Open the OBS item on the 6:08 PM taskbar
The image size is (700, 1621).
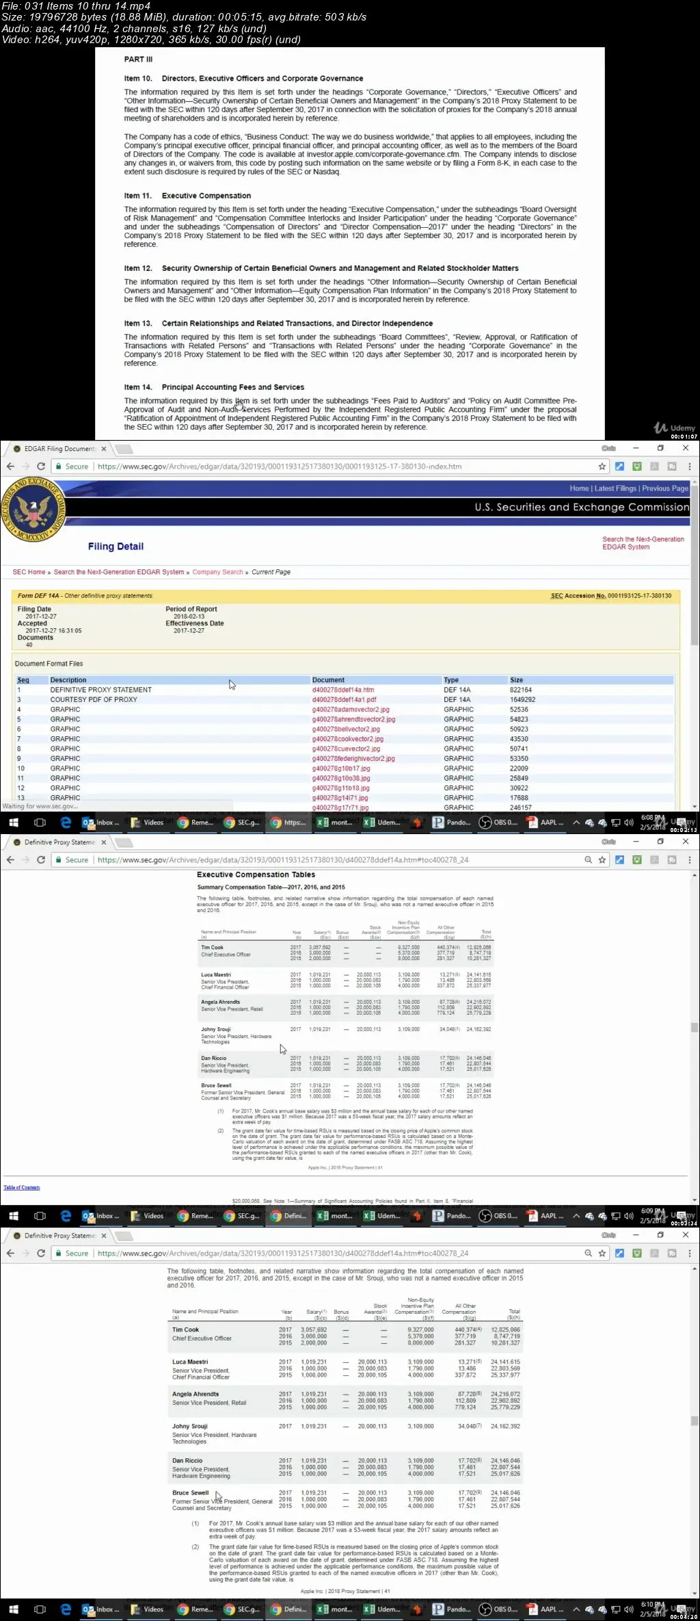[x=498, y=822]
